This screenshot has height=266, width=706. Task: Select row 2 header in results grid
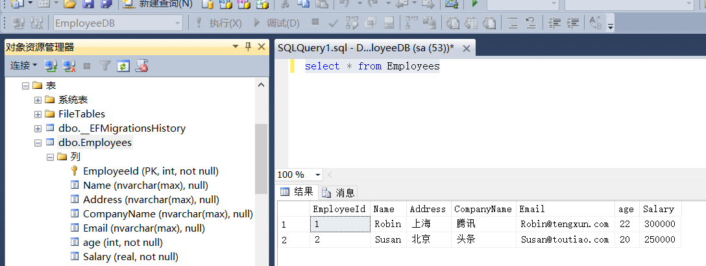point(293,239)
